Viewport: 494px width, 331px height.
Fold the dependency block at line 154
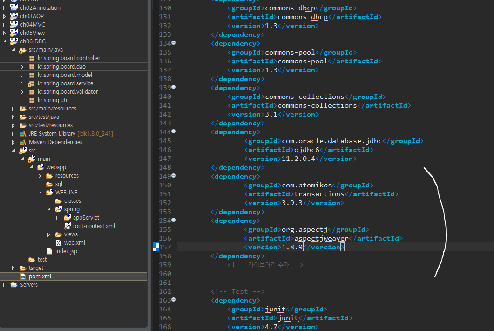click(x=173, y=220)
